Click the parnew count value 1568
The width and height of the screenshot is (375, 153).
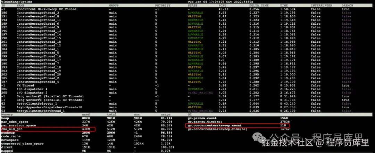pos(284,118)
